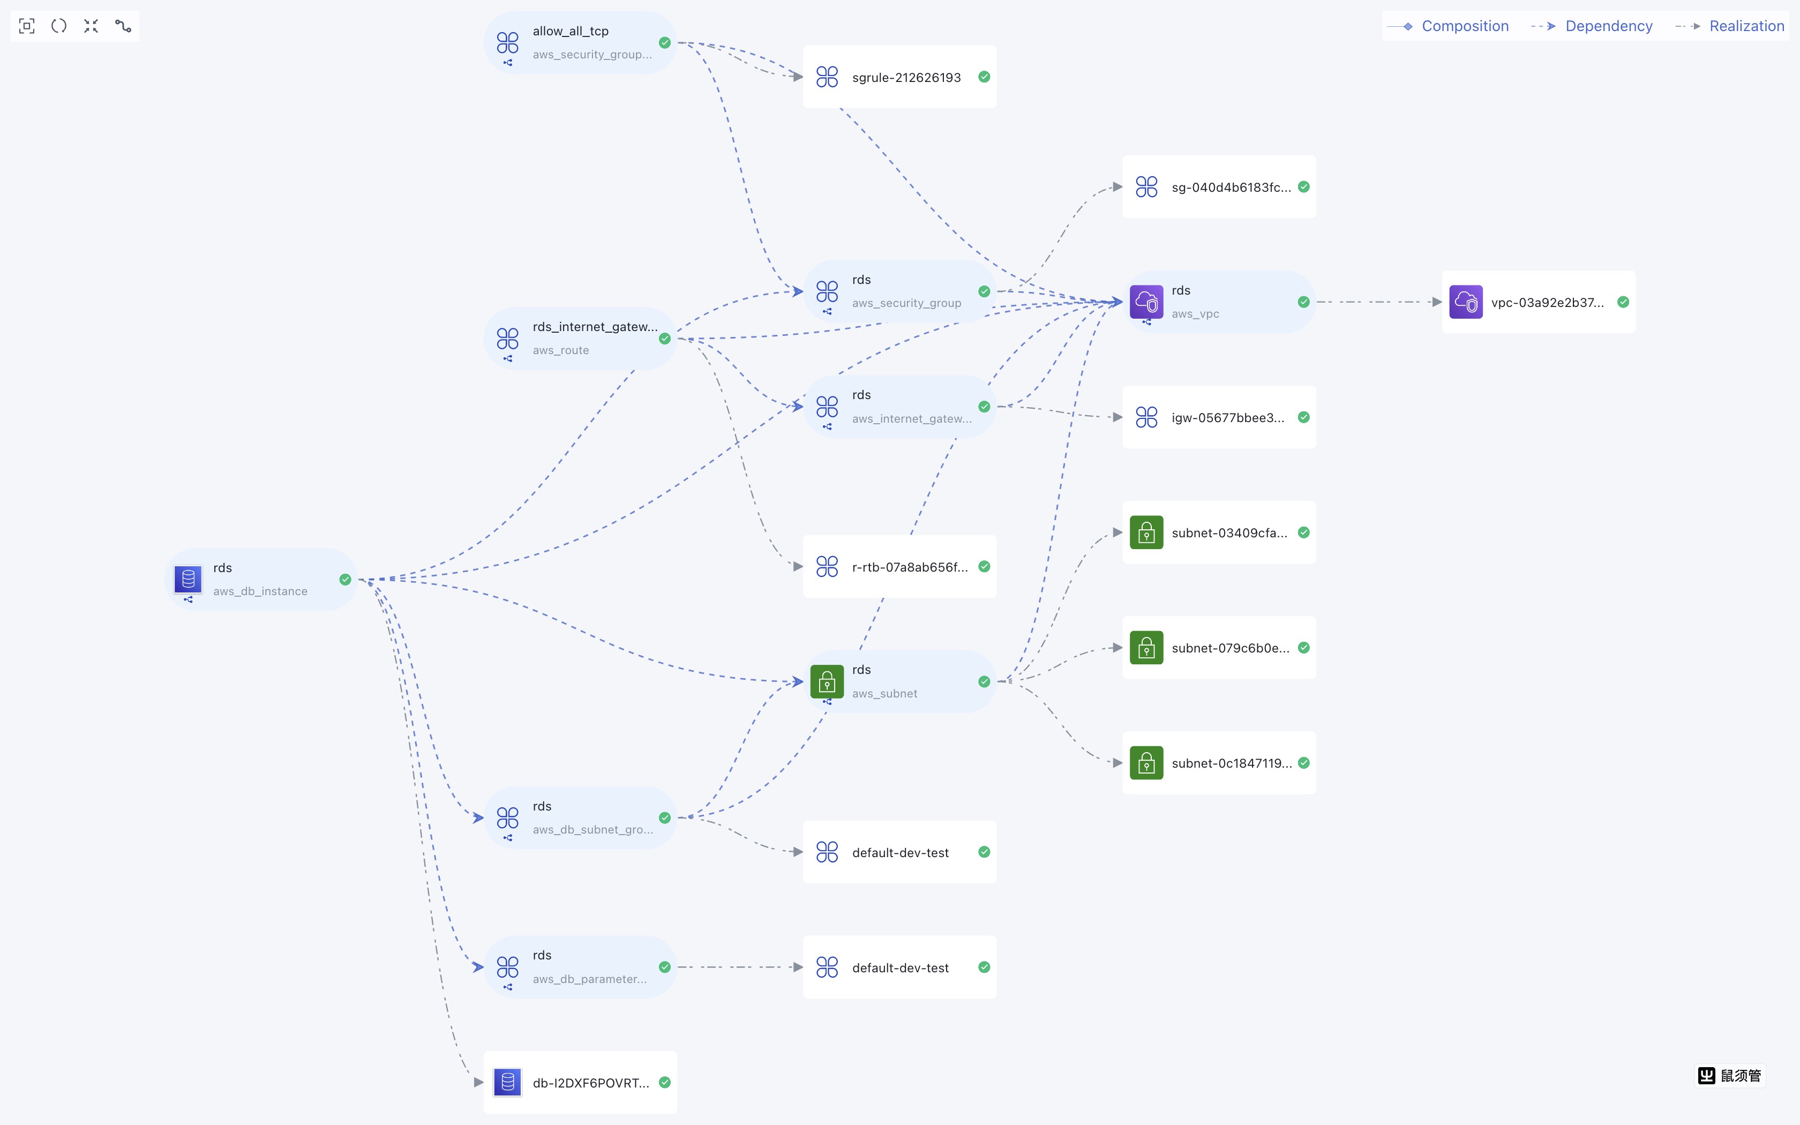Click green status check on db-I2DXF6POVRT
Screen dimensions: 1800x1125
[665, 1082]
